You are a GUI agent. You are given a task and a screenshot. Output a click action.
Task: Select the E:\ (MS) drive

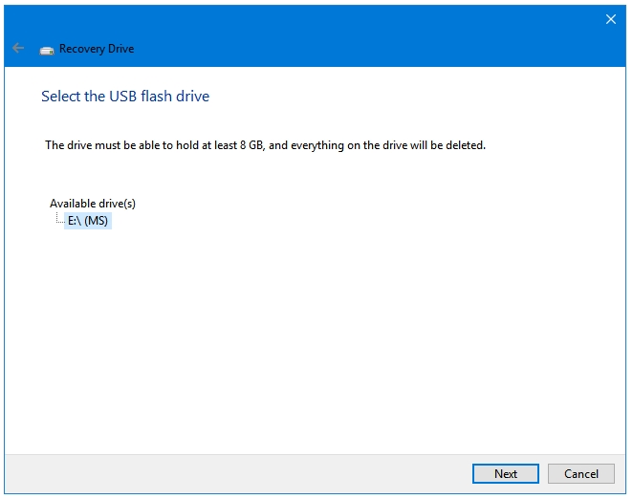pos(88,221)
